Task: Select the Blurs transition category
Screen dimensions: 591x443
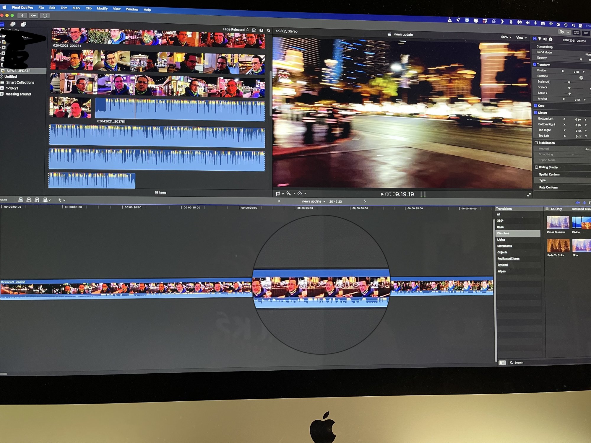Action: click(500, 227)
